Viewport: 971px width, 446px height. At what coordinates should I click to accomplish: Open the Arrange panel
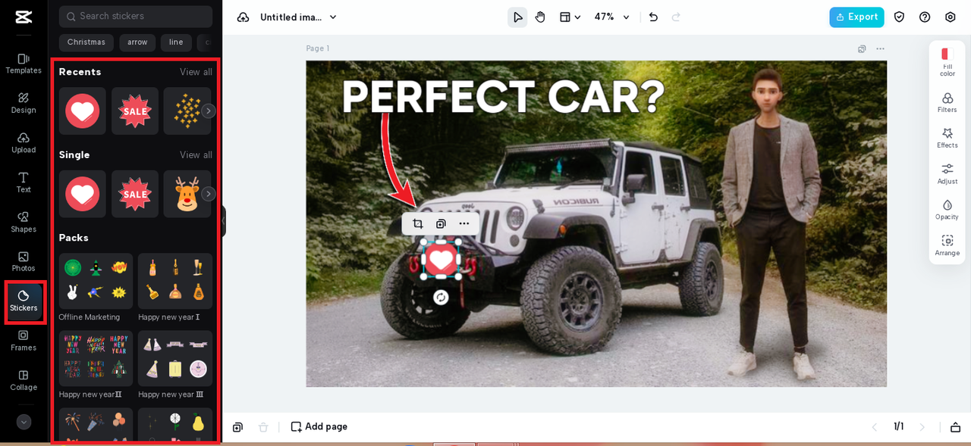(947, 246)
